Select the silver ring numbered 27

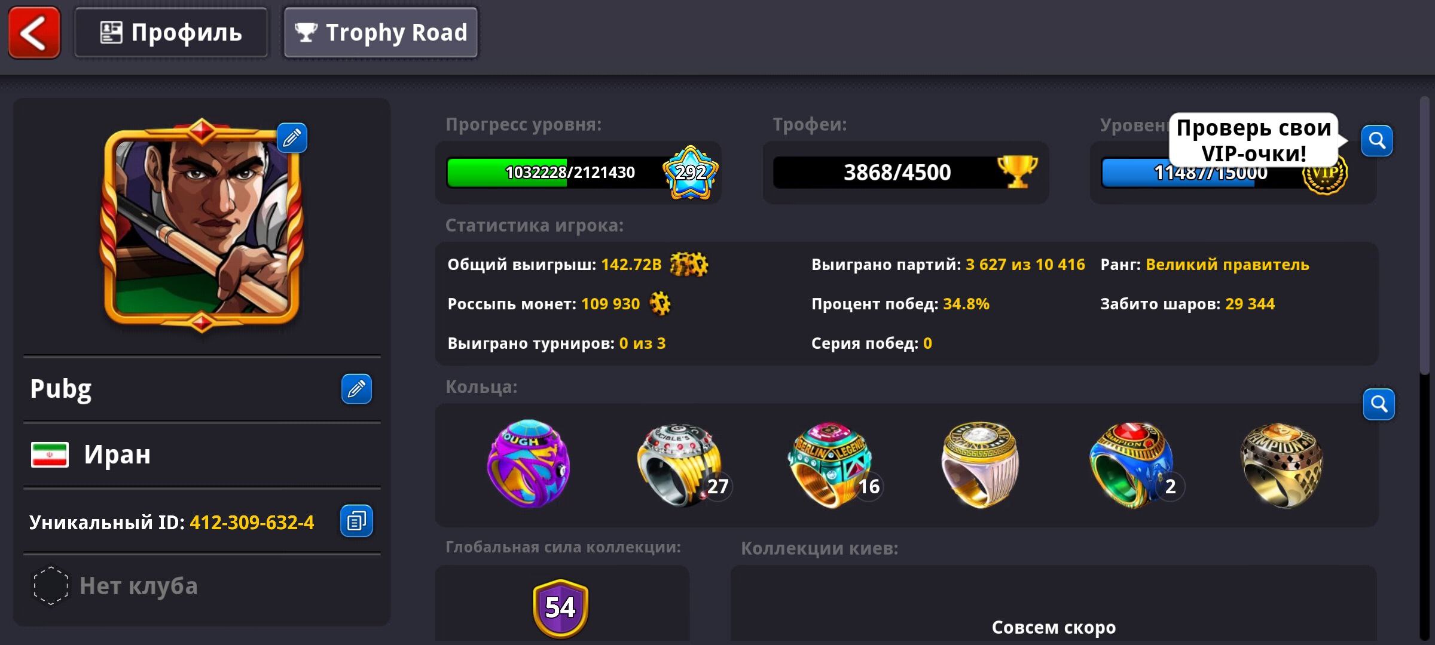680,465
